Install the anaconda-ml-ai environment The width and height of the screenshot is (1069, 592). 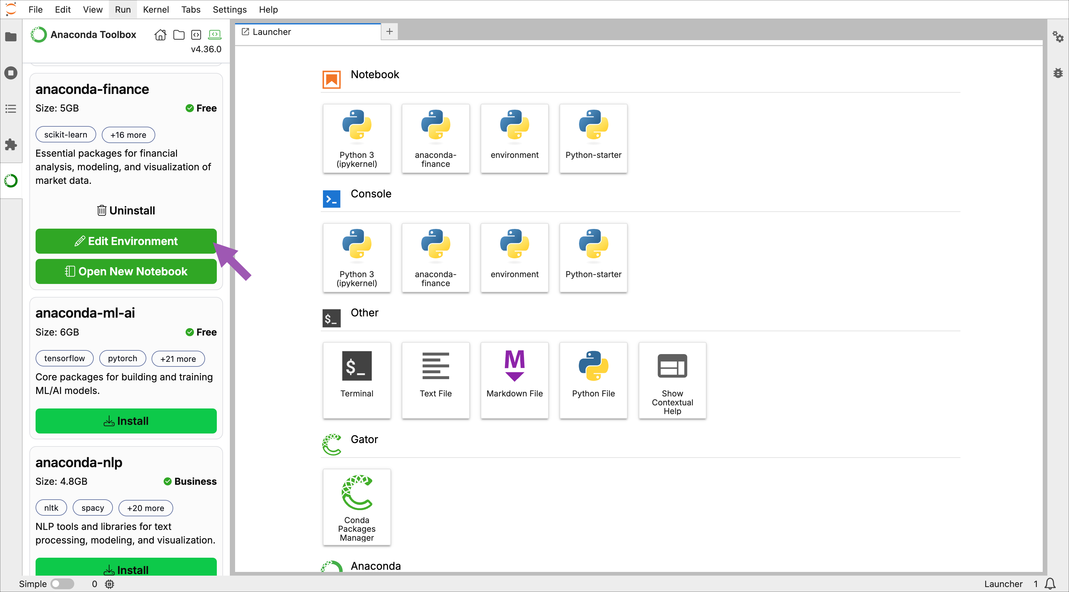click(x=126, y=421)
